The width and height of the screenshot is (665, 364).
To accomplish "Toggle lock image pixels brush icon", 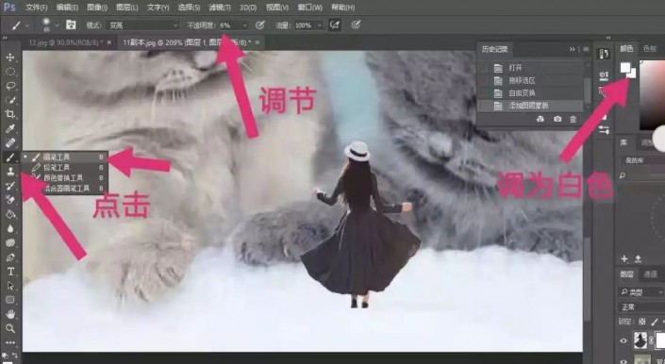I will pos(655,322).
